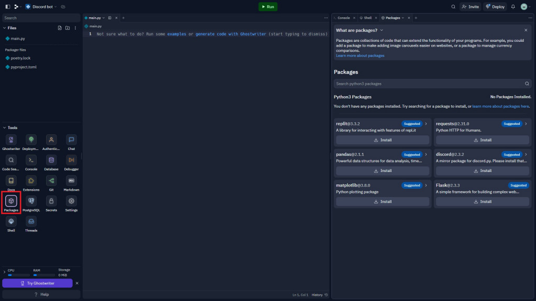The width and height of the screenshot is (536, 301).
Task: Collapse the Tools section
Action: pyautogui.click(x=4, y=128)
